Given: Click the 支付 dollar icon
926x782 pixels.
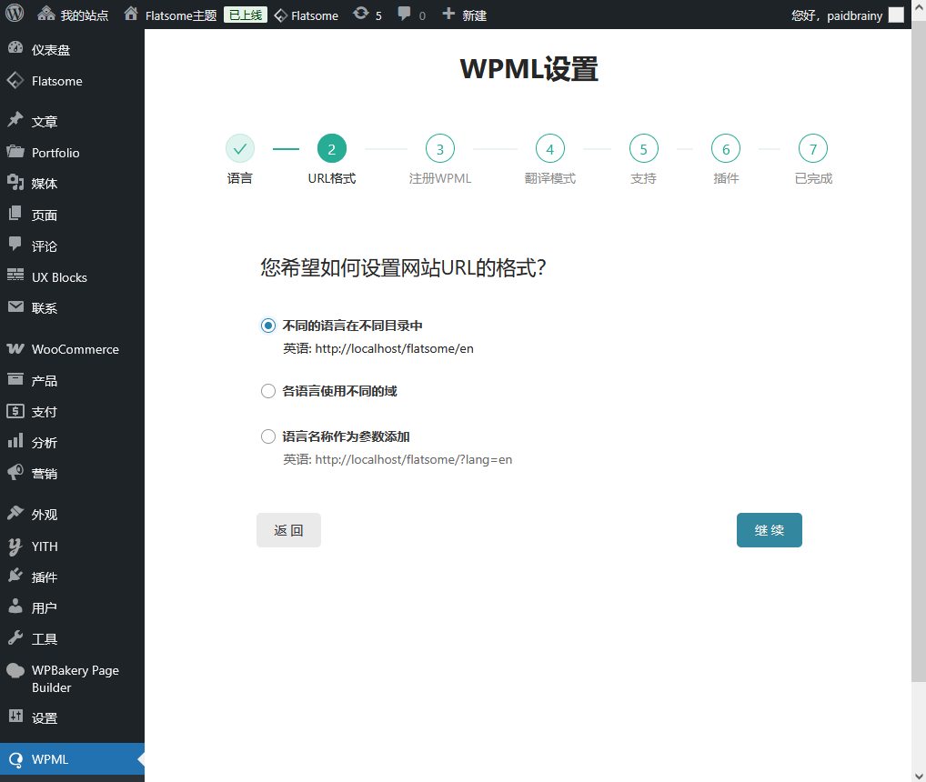Looking at the screenshot, I should click(x=15, y=411).
